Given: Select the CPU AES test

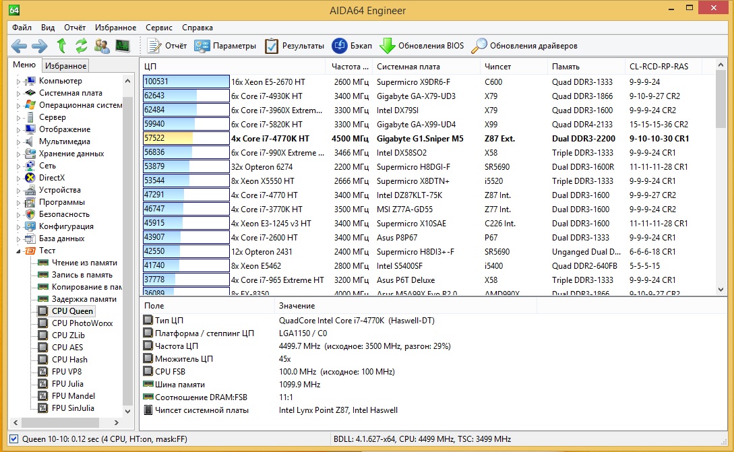Looking at the screenshot, I should click(x=67, y=347).
